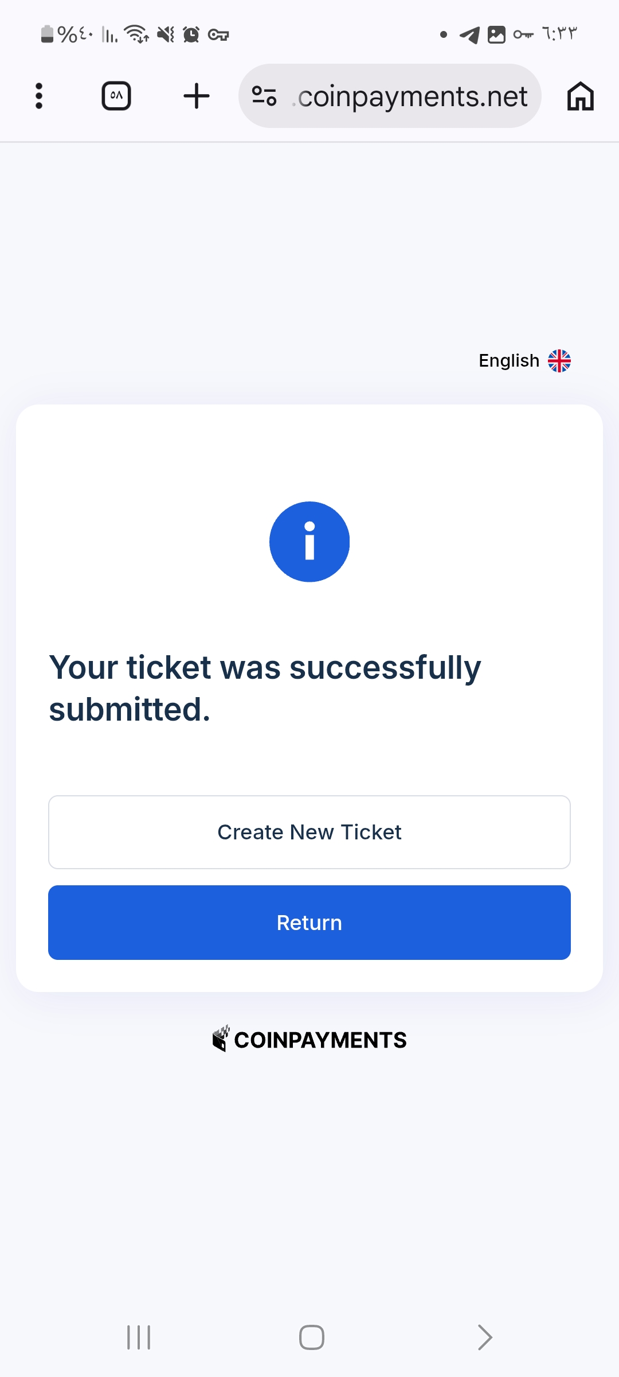This screenshot has height=1377, width=619.
Task: Tap the site settings icon in address bar
Action: click(x=265, y=96)
